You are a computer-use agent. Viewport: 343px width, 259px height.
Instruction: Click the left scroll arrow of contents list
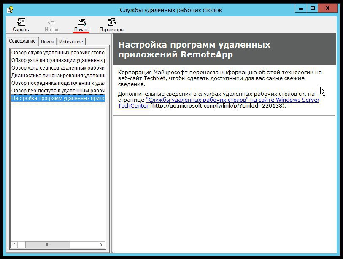(14, 245)
